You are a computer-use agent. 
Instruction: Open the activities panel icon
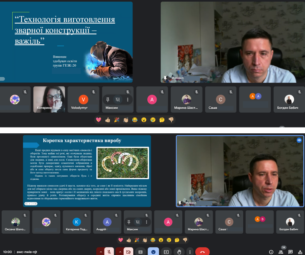[300, 252]
